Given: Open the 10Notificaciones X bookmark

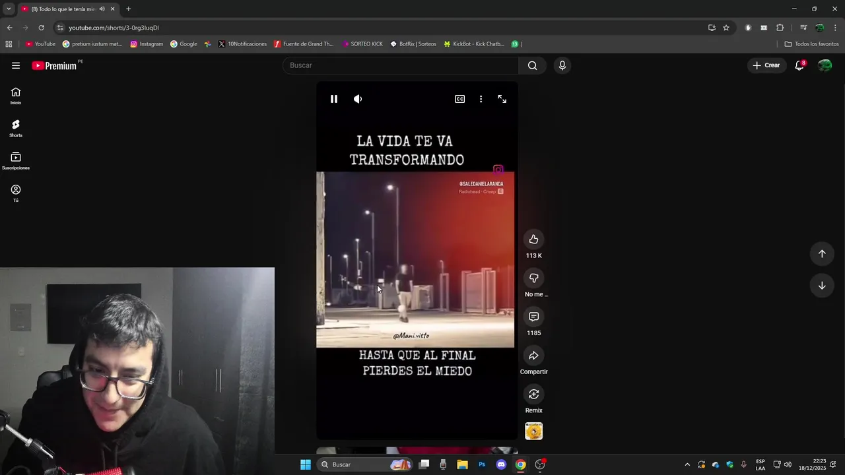Looking at the screenshot, I should click(242, 44).
